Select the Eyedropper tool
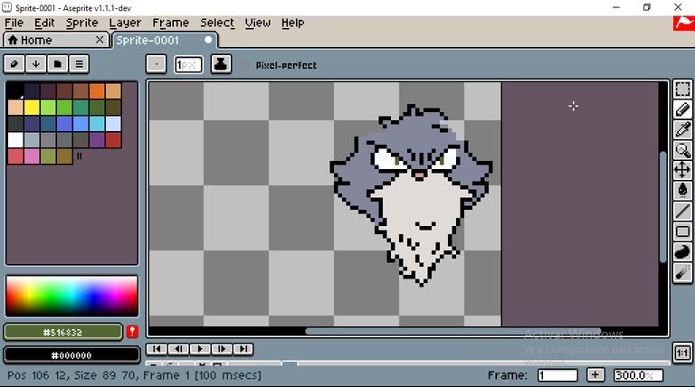 click(x=682, y=129)
